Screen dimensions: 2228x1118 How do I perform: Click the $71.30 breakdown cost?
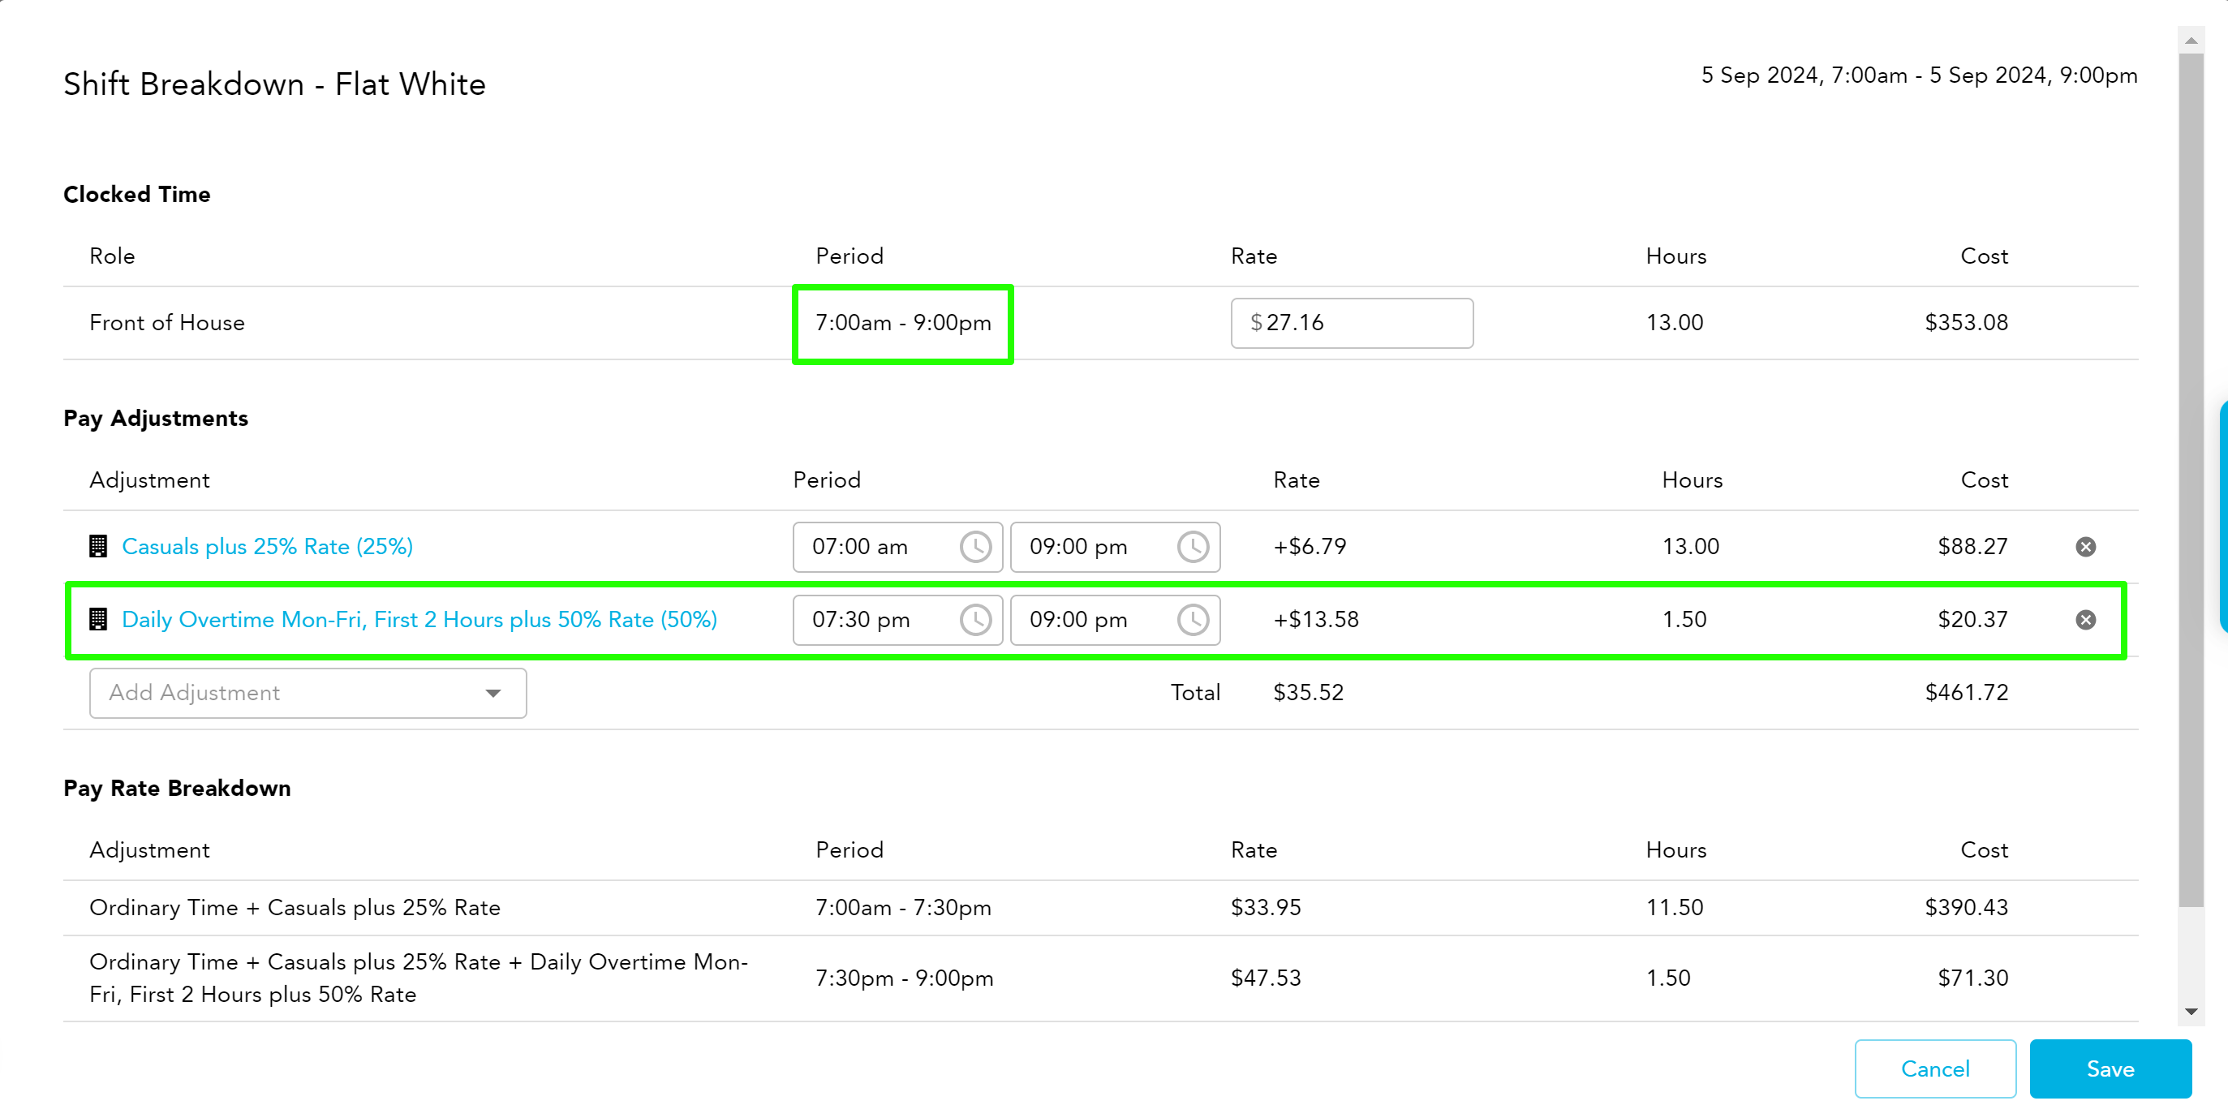click(1972, 978)
